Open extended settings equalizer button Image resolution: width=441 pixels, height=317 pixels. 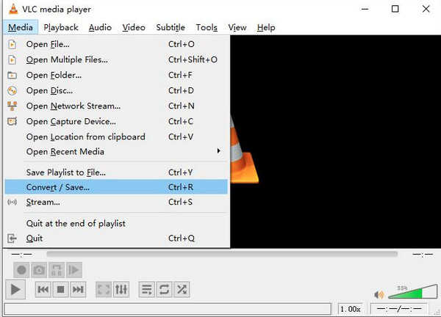click(121, 290)
